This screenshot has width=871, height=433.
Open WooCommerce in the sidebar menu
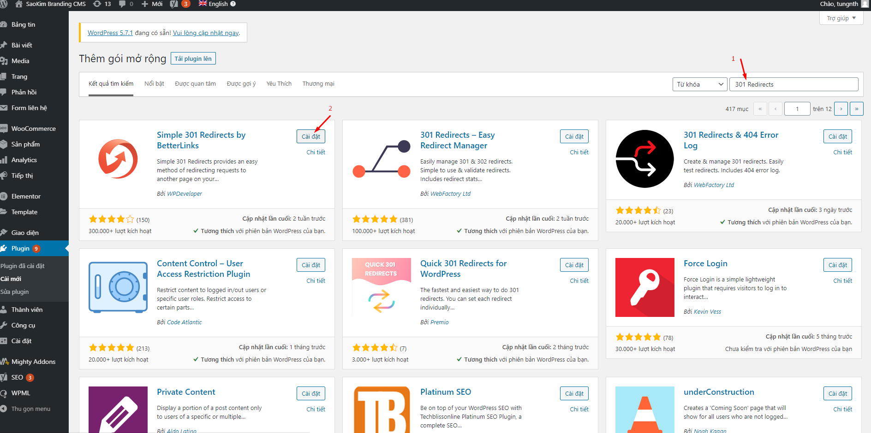click(x=33, y=129)
